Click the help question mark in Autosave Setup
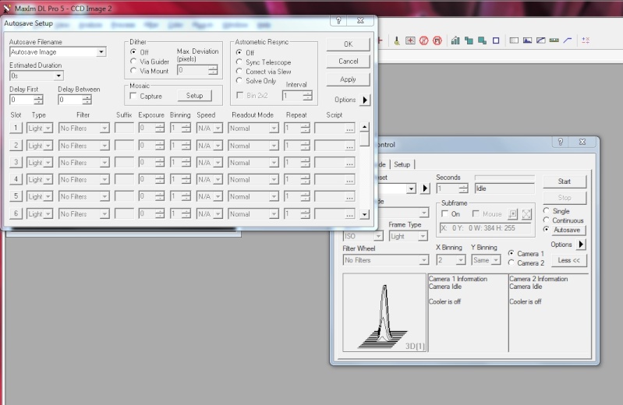The image size is (623, 405). click(338, 20)
